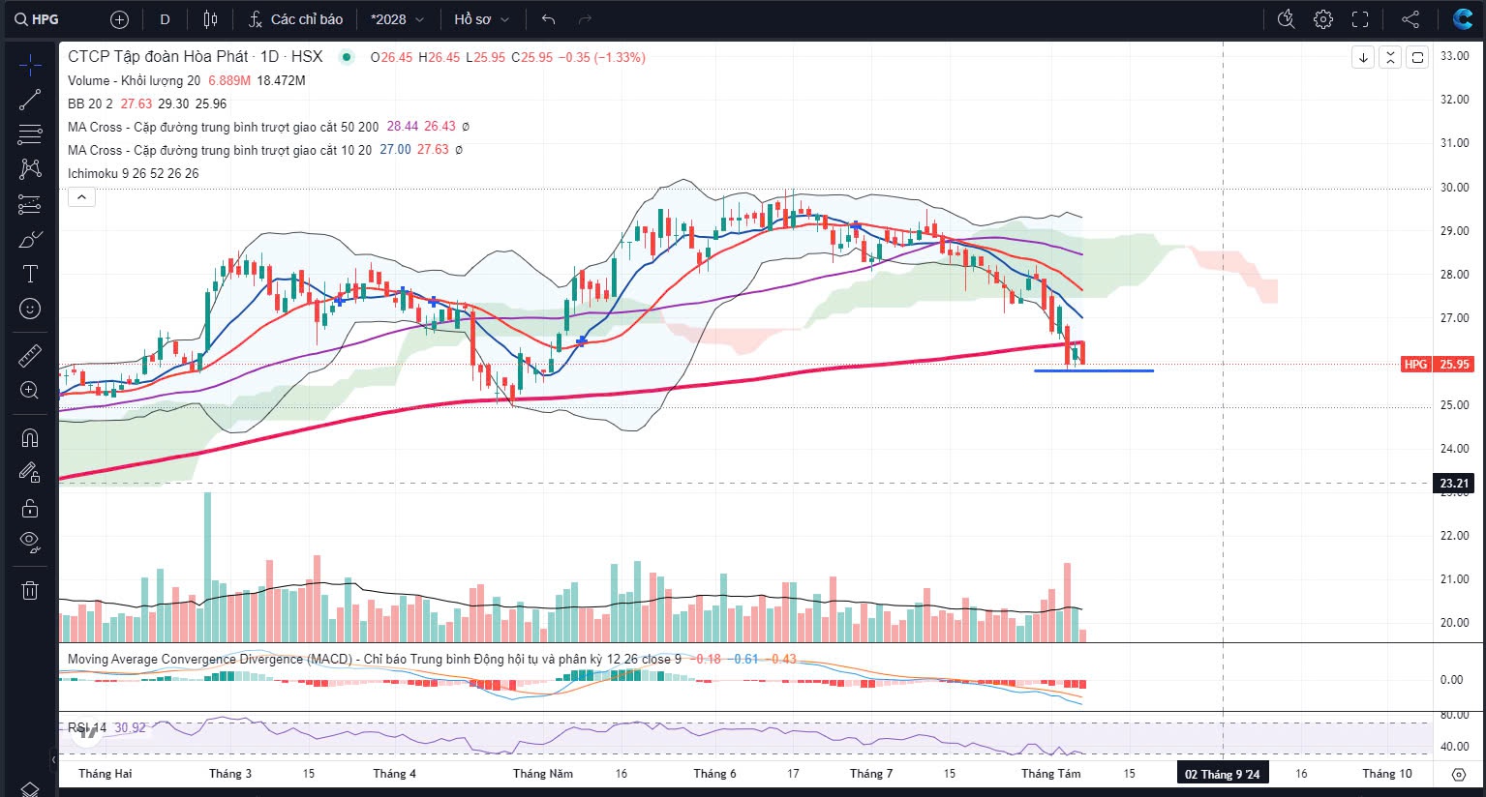This screenshot has width=1486, height=797.
Task: Maximize the main chart pane
Action: point(1417,57)
